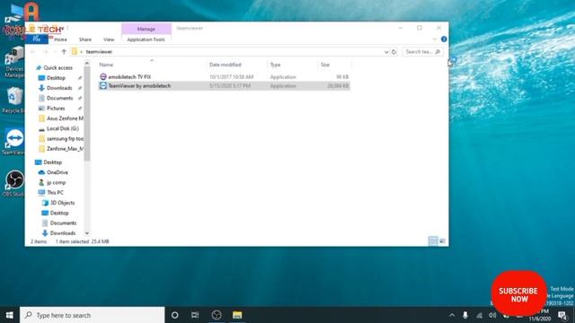Open OBS Studio taskbar icon
This screenshot has width=575, height=323.
[217, 315]
